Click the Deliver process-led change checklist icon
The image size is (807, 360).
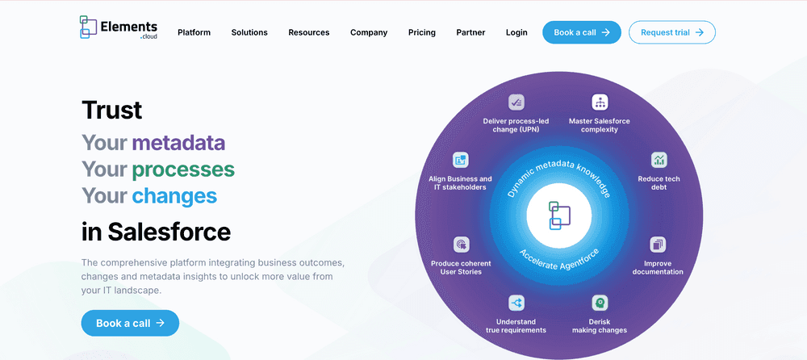pyautogui.click(x=516, y=102)
